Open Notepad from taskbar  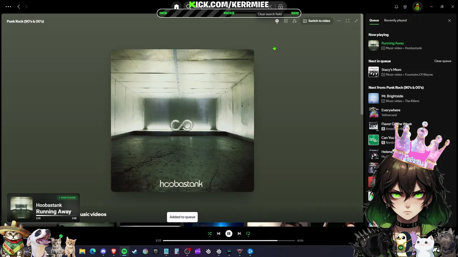point(166,251)
